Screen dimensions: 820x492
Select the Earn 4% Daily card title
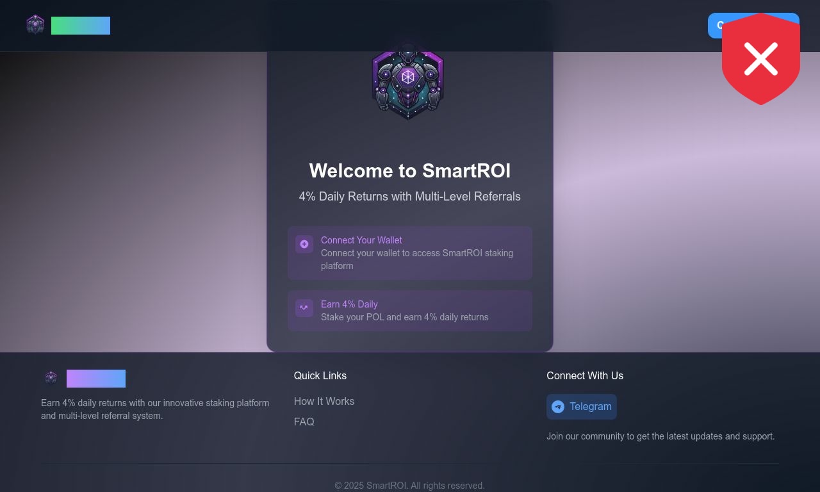[x=349, y=304]
